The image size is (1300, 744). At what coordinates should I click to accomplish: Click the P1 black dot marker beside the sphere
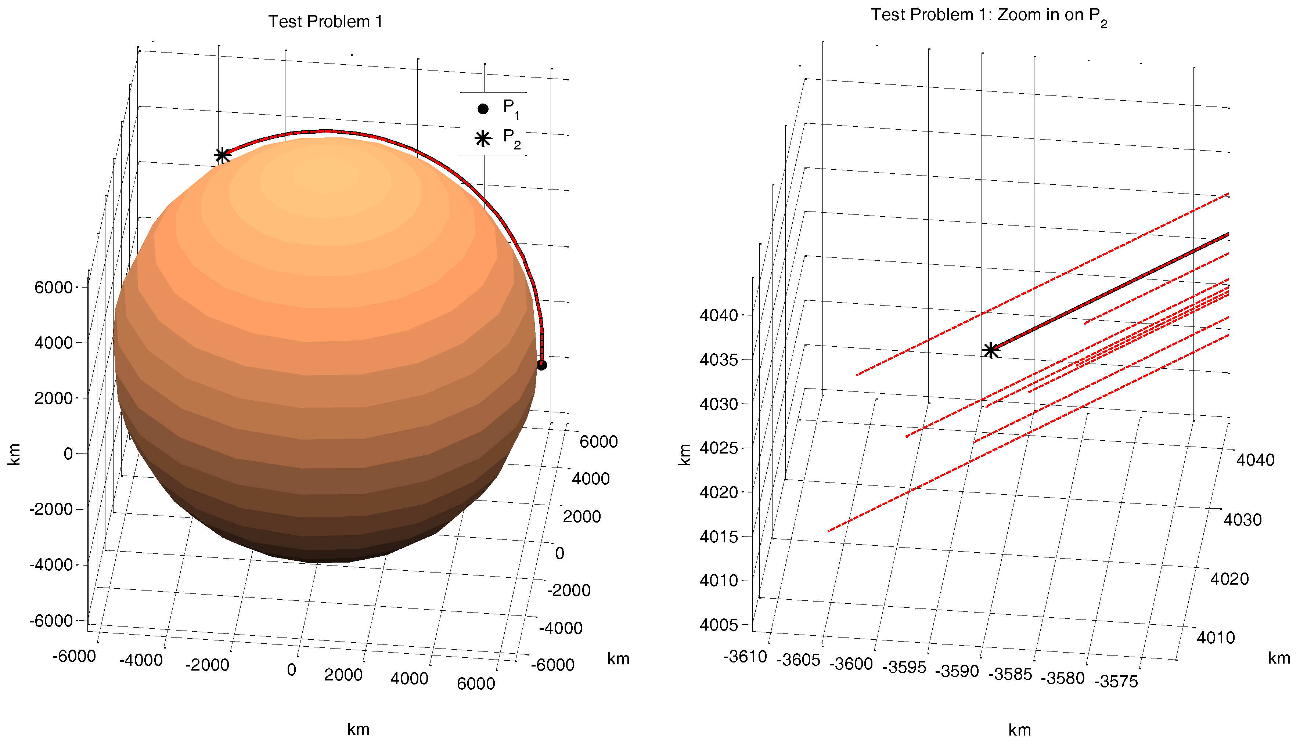(x=542, y=365)
